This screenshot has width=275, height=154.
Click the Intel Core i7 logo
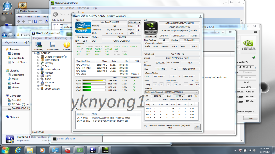pyautogui.click(x=83, y=27)
